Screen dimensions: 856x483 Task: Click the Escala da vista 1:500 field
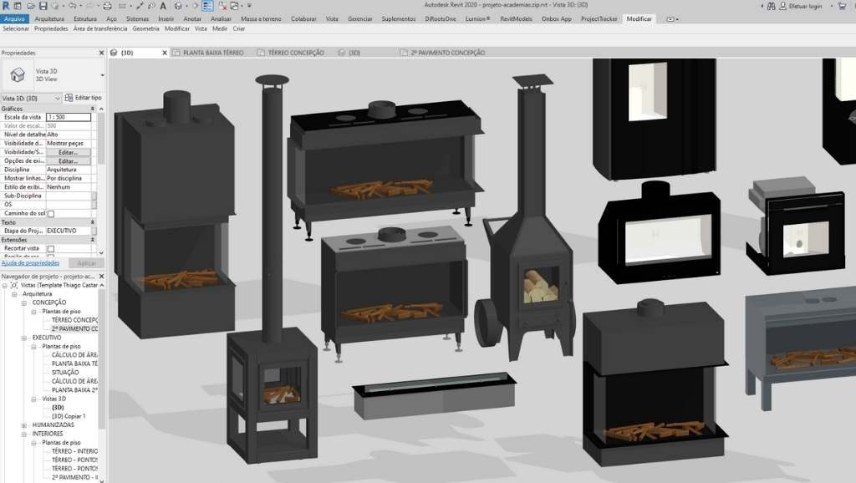click(x=68, y=117)
